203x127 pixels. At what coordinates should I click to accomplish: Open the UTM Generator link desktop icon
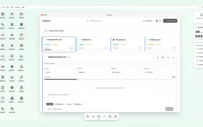[x=22, y=77]
